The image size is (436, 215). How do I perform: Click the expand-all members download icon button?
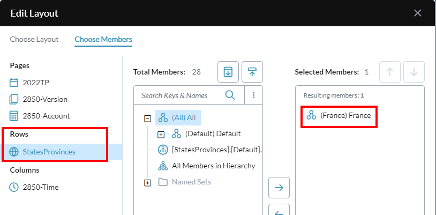[228, 72]
